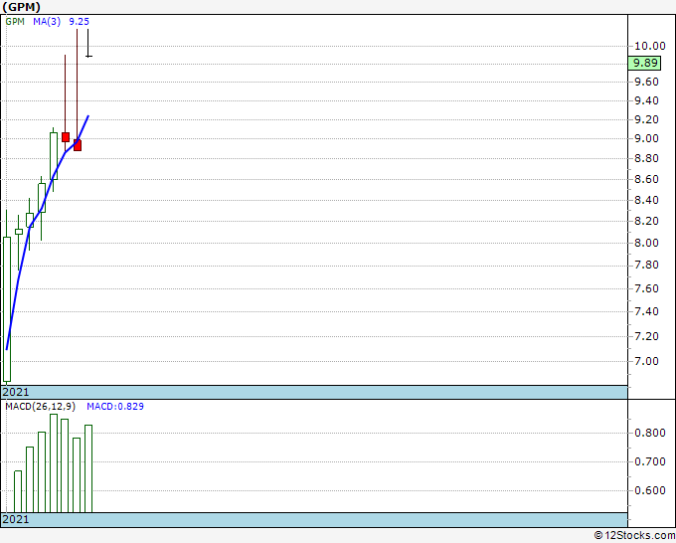The height and width of the screenshot is (543, 676).
Task: Open the 12Stocks.com copyright link
Action: pyautogui.click(x=634, y=535)
